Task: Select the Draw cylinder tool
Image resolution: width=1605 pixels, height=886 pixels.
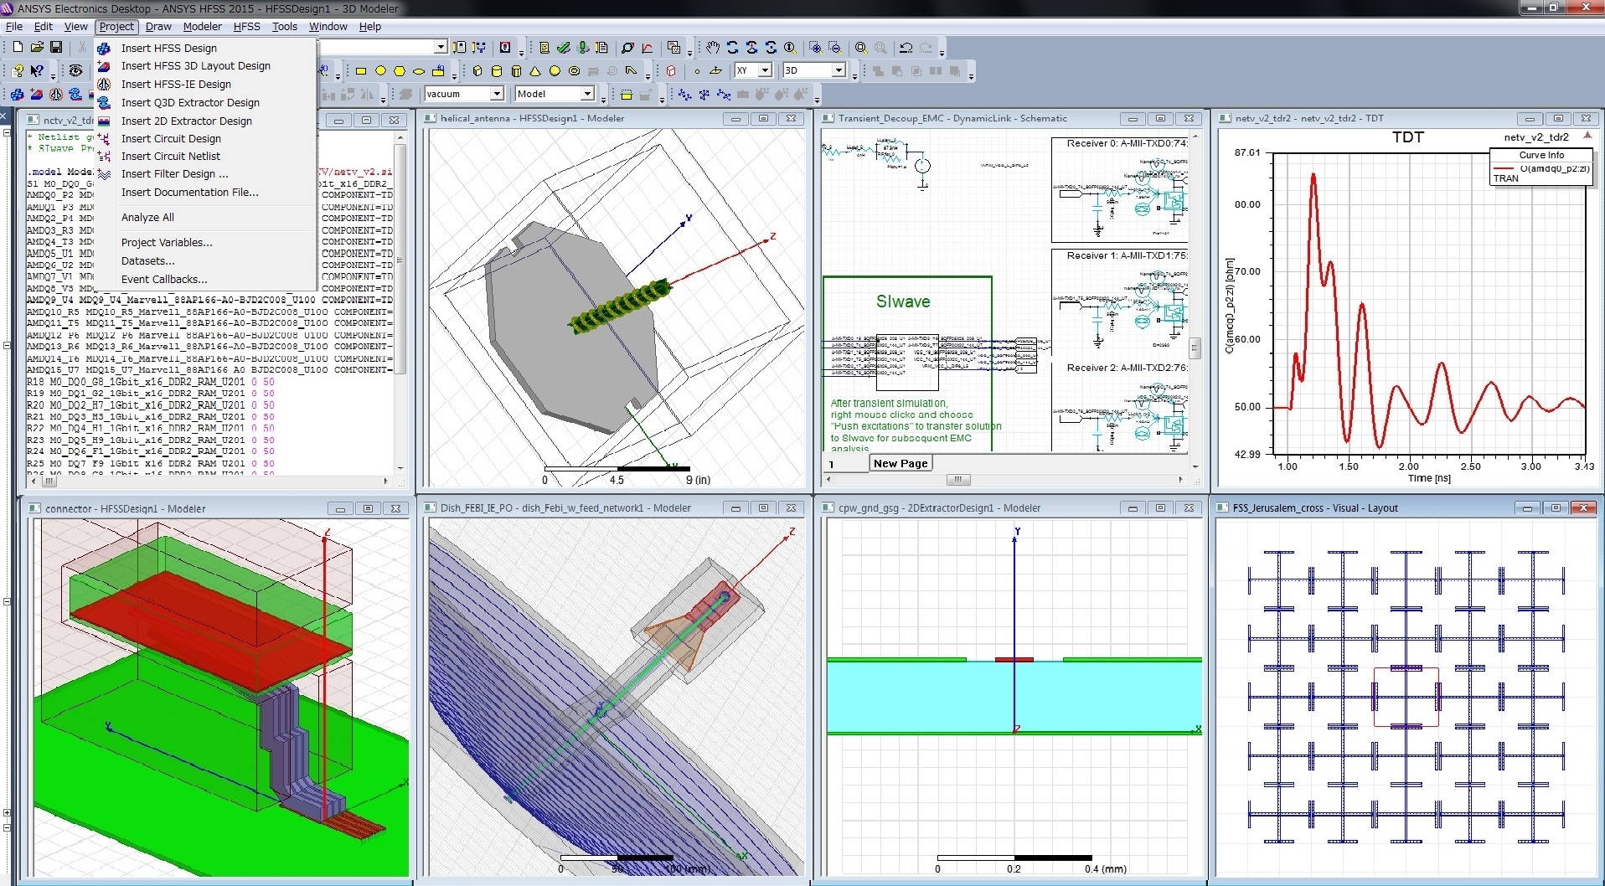Action: point(497,71)
